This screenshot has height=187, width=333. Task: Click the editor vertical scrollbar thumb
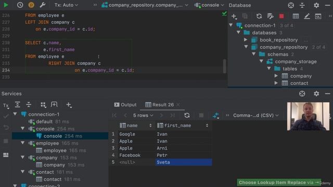[224, 66]
